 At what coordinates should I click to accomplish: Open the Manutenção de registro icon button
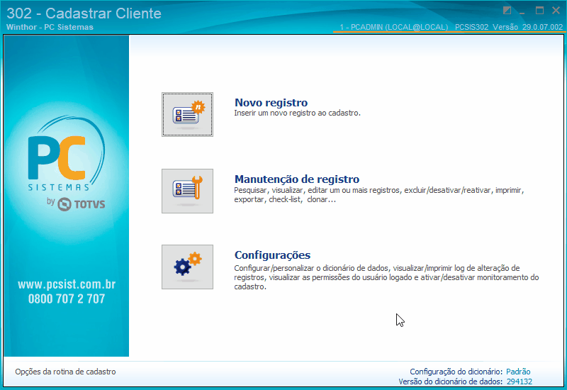(187, 191)
